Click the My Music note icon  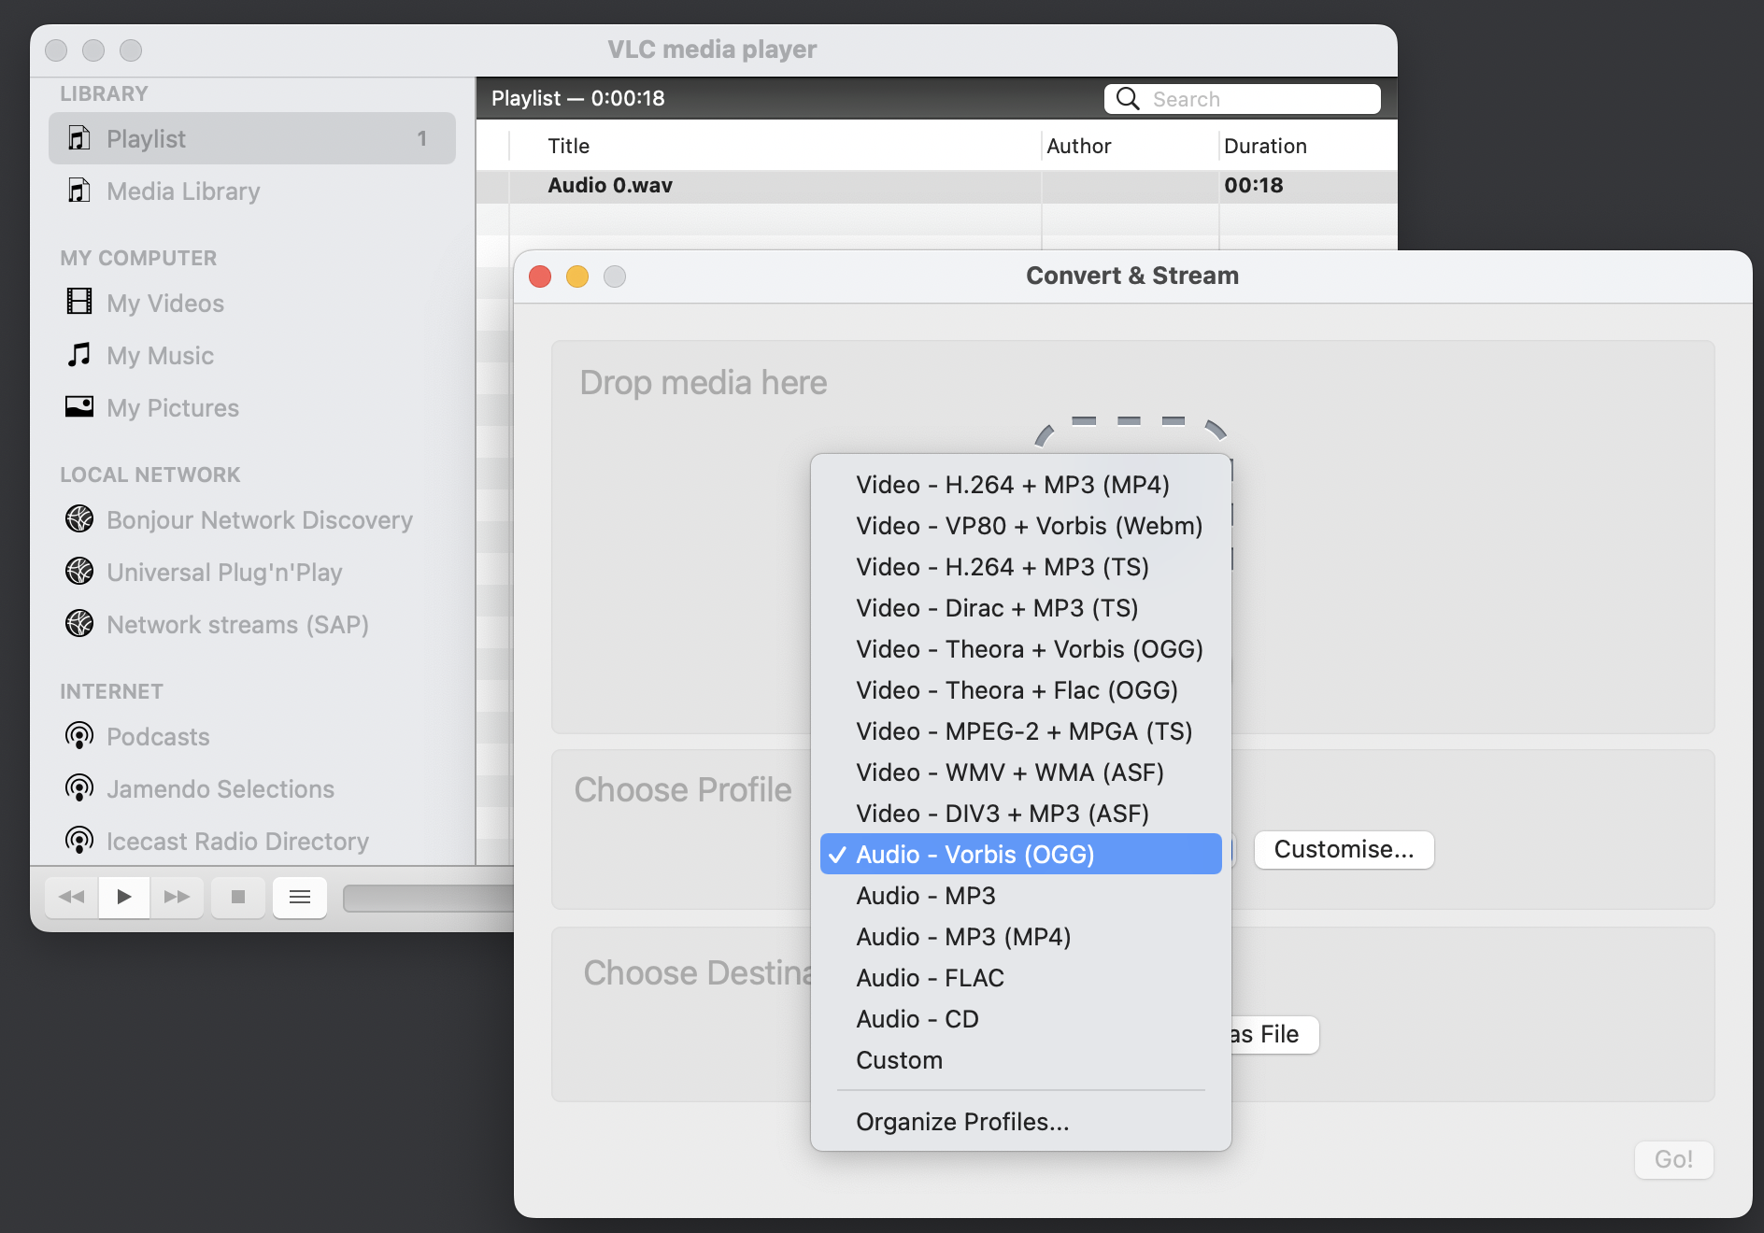(x=79, y=354)
